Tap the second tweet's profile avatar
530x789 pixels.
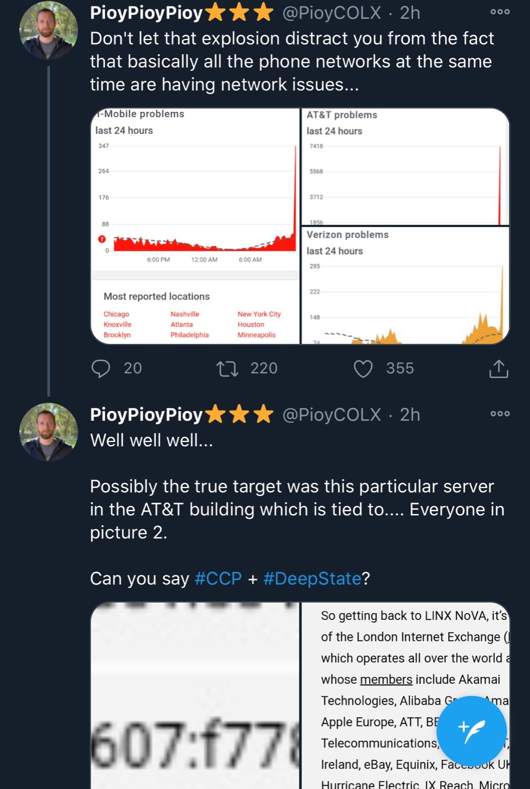pyautogui.click(x=49, y=432)
